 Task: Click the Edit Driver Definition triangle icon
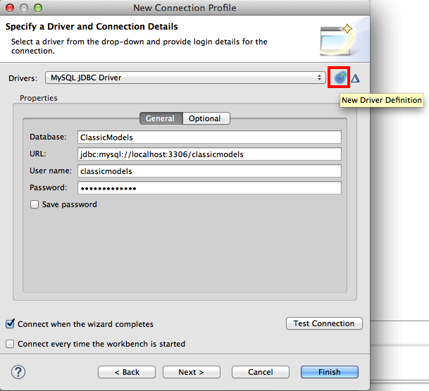(x=355, y=78)
